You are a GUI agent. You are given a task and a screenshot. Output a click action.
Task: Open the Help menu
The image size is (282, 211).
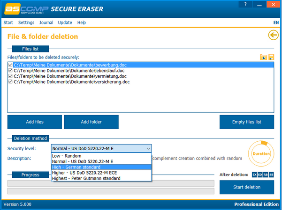click(82, 22)
